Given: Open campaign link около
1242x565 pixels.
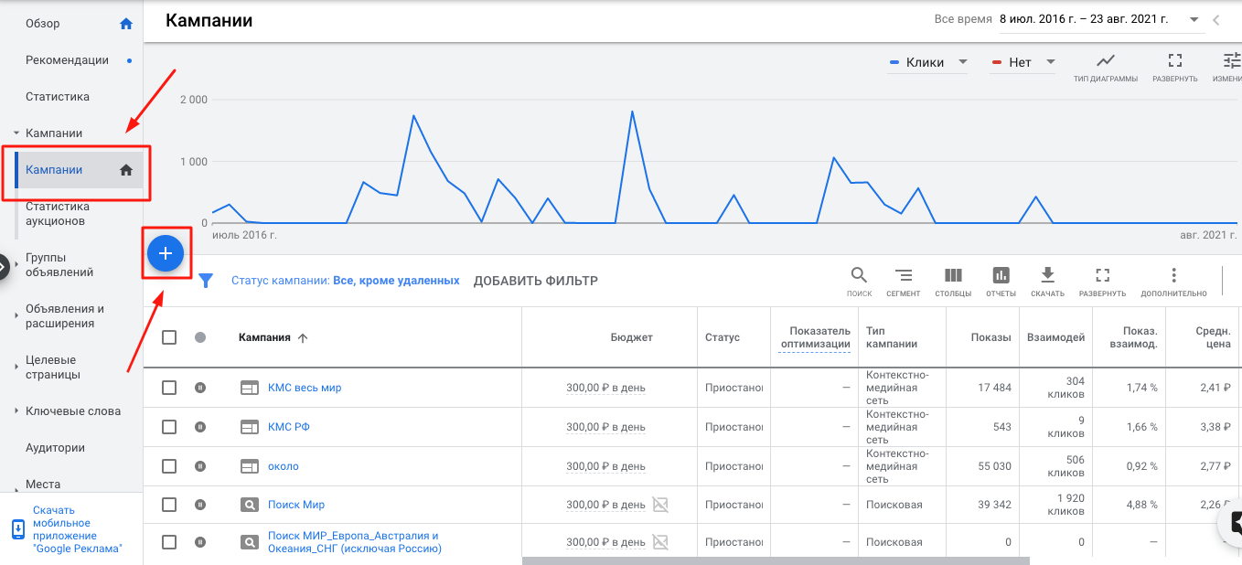Looking at the screenshot, I should pos(284,466).
